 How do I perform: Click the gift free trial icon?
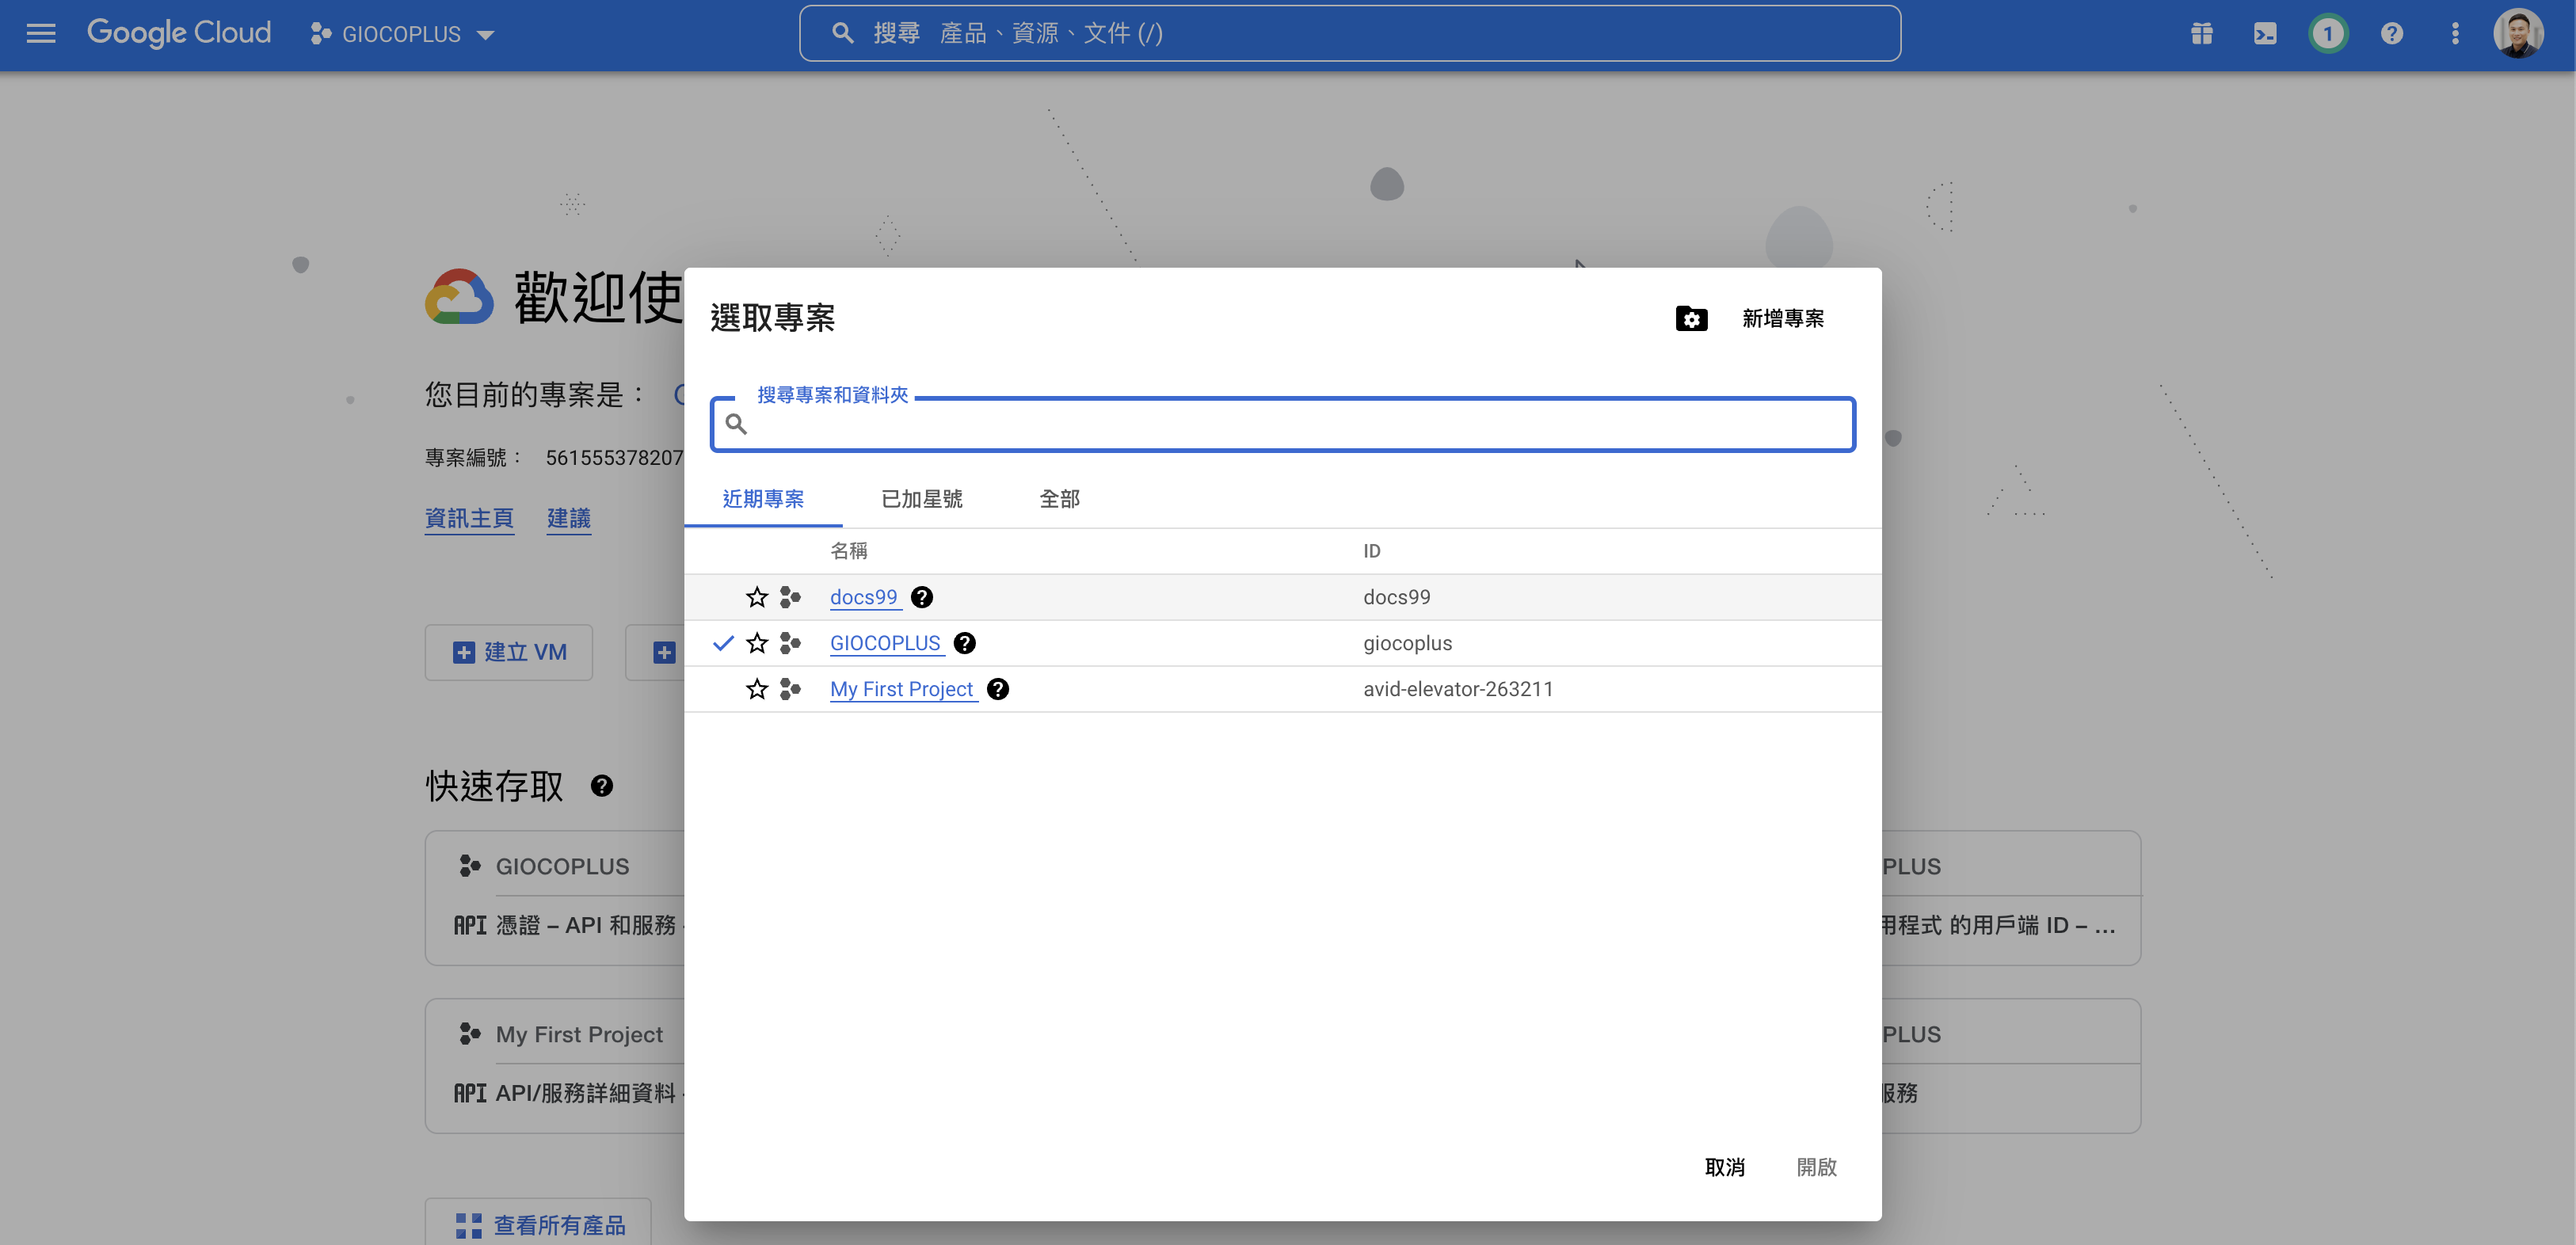pyautogui.click(x=2201, y=34)
